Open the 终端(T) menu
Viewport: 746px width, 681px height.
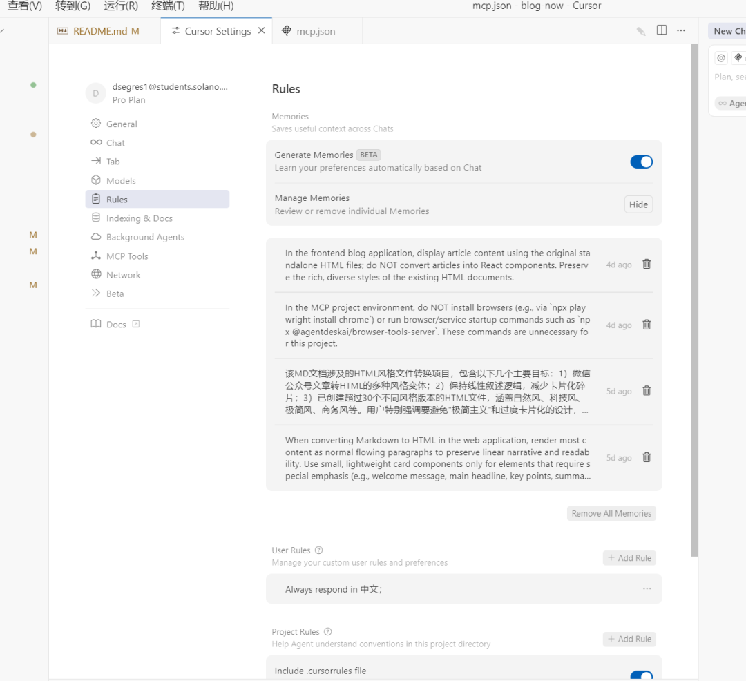click(168, 6)
